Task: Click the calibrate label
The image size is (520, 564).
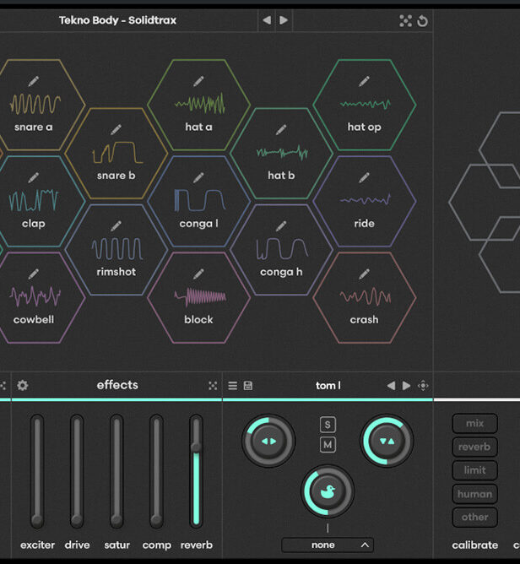Action: point(474,545)
